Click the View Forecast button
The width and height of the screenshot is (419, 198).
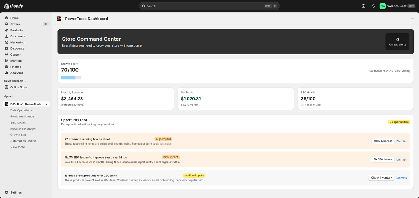click(x=383, y=141)
